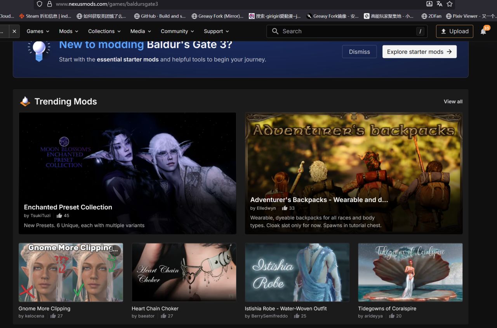
Task: Click the translate page icon
Action: click(440, 4)
